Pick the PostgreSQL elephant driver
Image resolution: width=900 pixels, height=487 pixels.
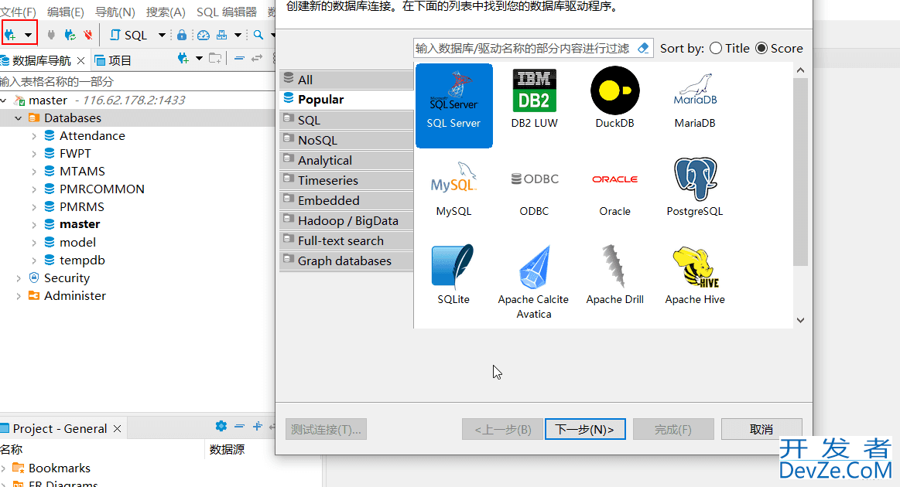[694, 188]
